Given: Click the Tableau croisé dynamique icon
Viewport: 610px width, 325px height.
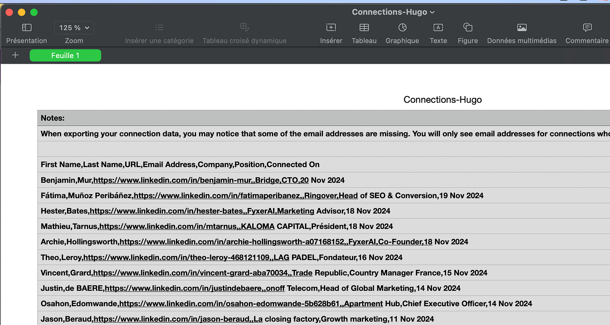Looking at the screenshot, I should tap(245, 28).
